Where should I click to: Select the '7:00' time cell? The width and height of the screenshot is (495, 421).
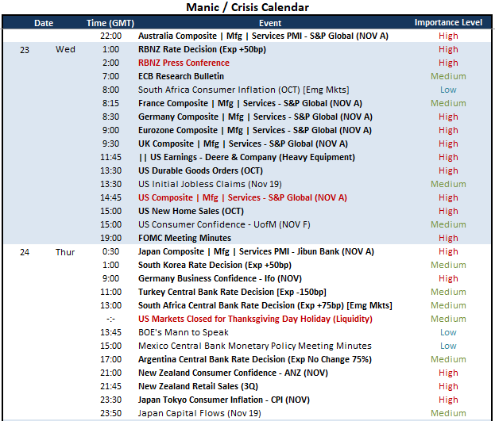(x=110, y=76)
